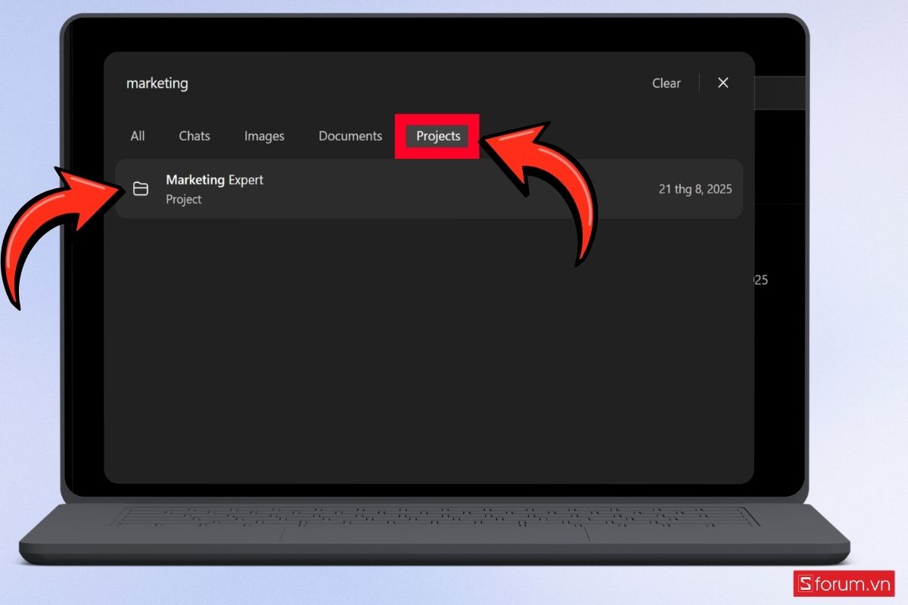This screenshot has width=908, height=605.
Task: Clear the search query
Action: click(667, 83)
